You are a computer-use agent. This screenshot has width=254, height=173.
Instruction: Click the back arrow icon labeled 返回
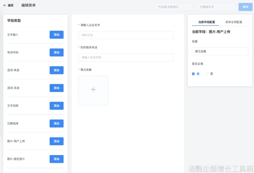pyautogui.click(x=5, y=6)
